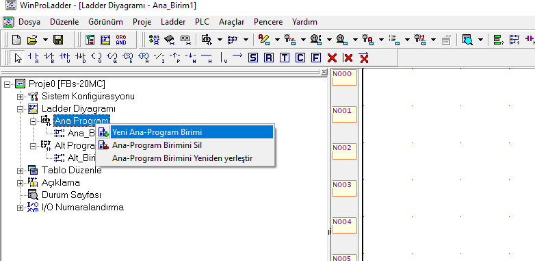The width and height of the screenshot is (535, 261).
Task: Click the PLC chip connect icon
Action: click(x=170, y=40)
